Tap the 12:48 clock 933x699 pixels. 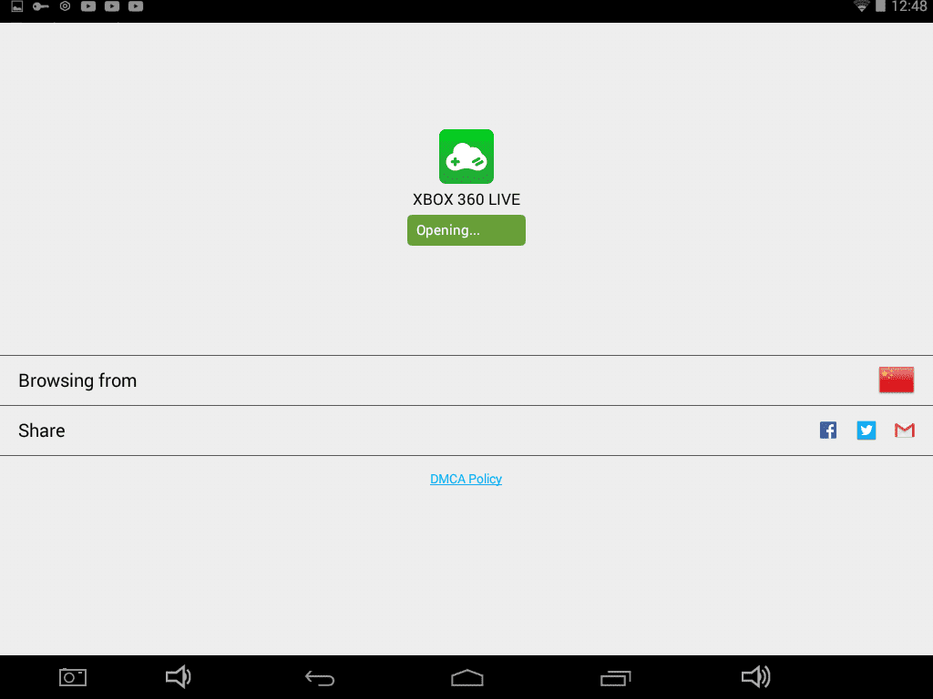click(x=908, y=6)
